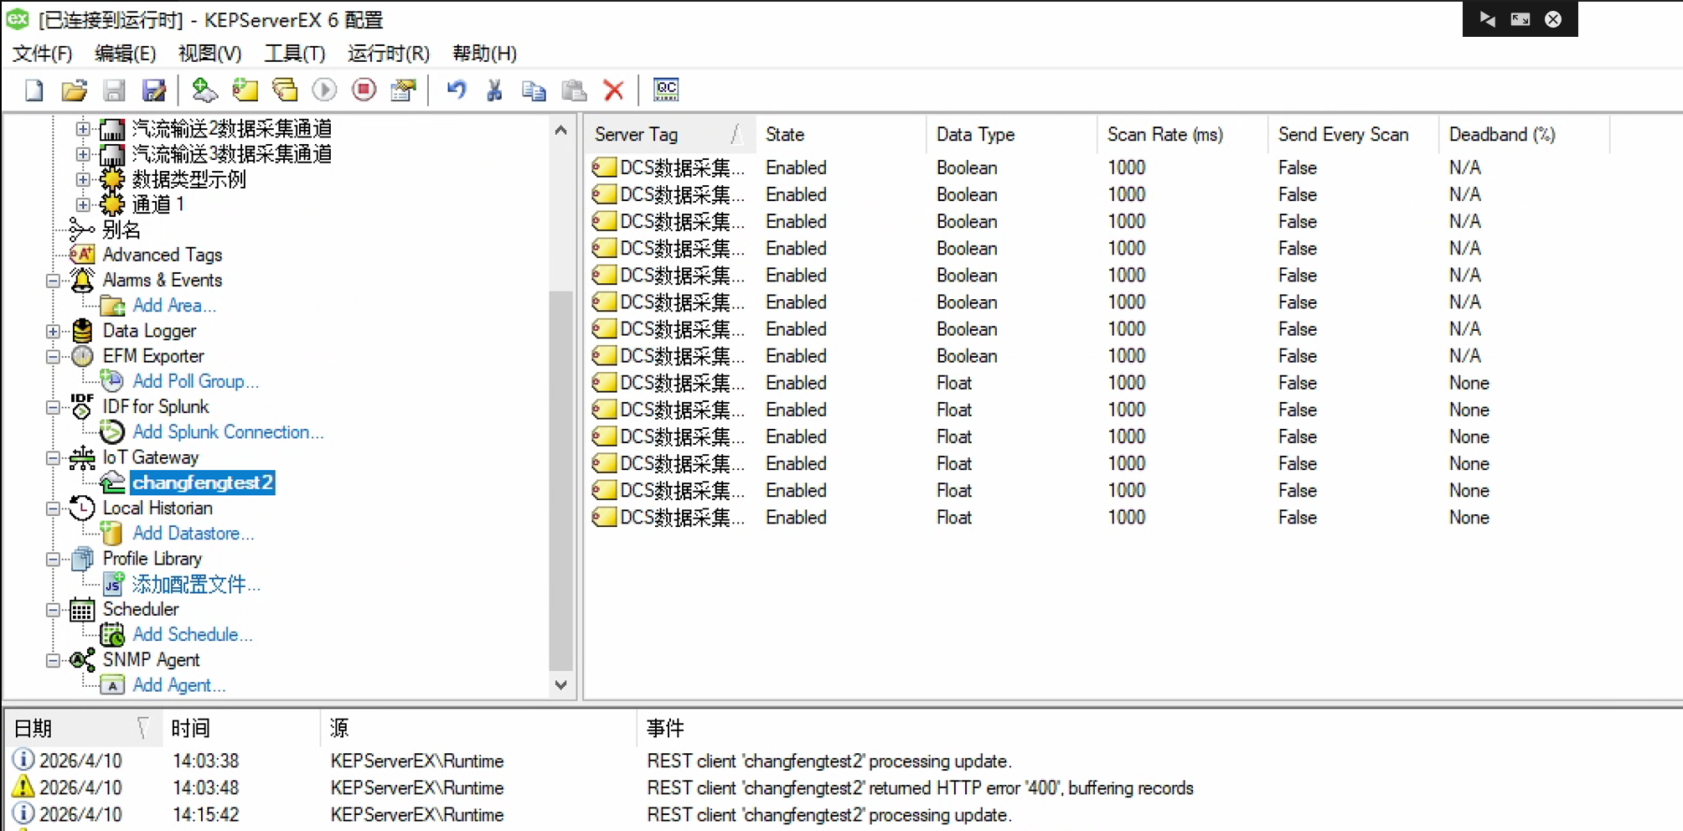Screen dimensions: 1683x831
Task: Select the changfengtest2 tree item
Action: tap(202, 483)
